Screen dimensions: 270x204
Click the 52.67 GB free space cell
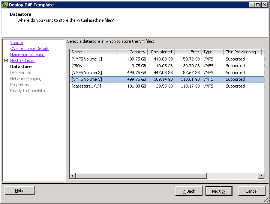(191, 73)
